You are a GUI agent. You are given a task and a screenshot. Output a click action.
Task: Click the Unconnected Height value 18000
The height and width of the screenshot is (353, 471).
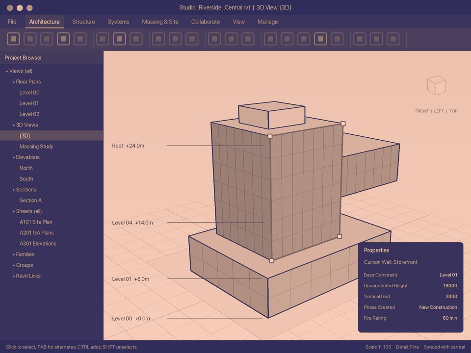click(x=450, y=286)
